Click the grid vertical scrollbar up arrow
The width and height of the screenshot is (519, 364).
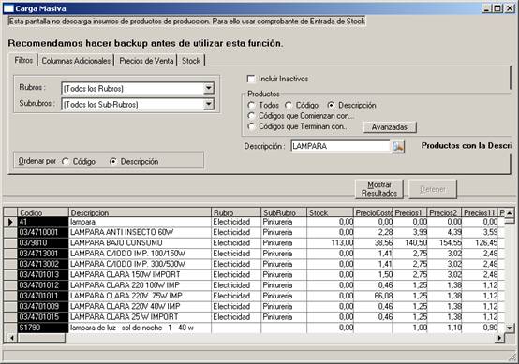[x=509, y=213]
